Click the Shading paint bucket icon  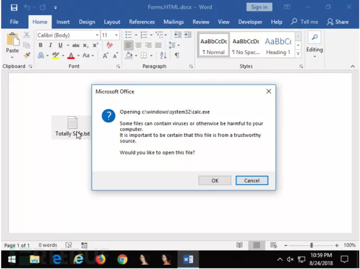129,55
